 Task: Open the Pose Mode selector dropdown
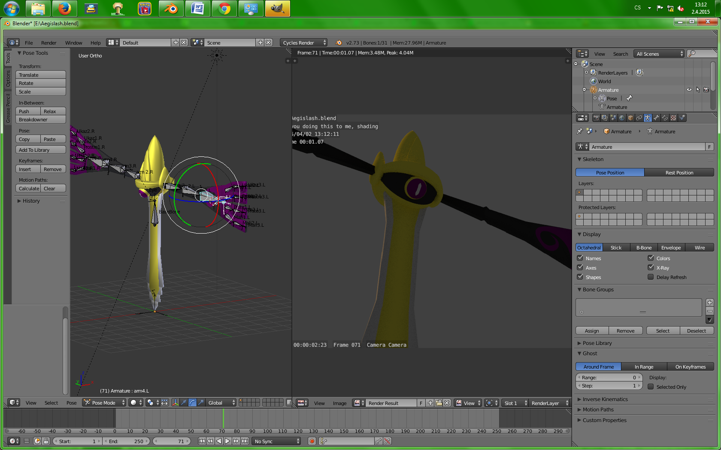coord(105,403)
